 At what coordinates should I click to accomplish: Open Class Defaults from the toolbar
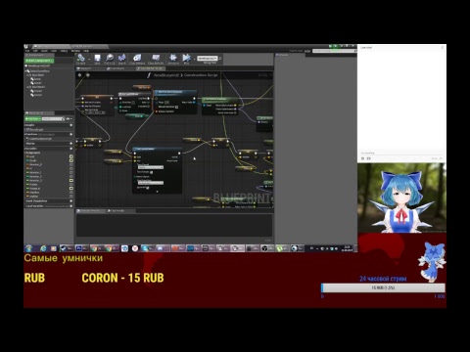coord(156,59)
